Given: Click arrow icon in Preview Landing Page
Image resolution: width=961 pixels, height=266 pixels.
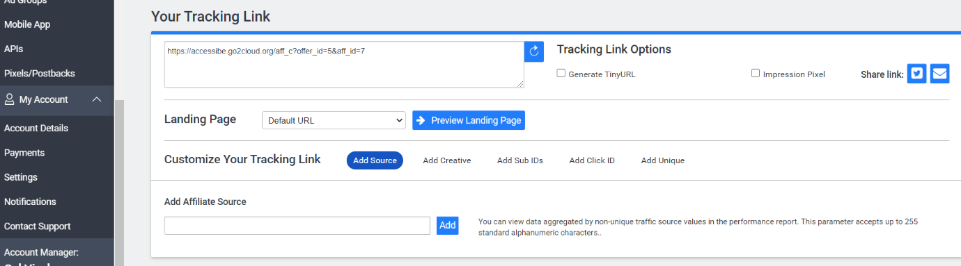Looking at the screenshot, I should pyautogui.click(x=420, y=120).
